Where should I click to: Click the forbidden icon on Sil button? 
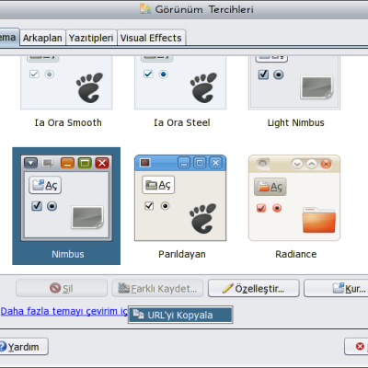coord(55,288)
